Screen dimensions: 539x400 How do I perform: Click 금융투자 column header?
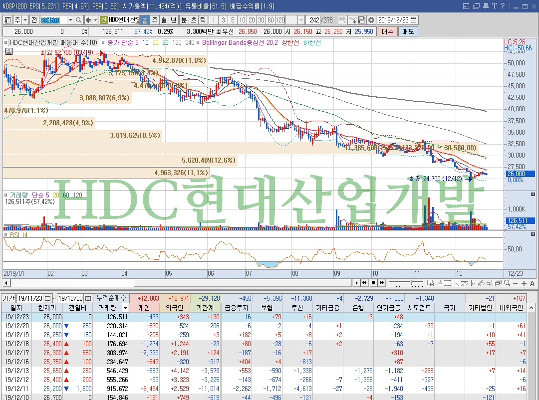pyautogui.click(x=236, y=308)
